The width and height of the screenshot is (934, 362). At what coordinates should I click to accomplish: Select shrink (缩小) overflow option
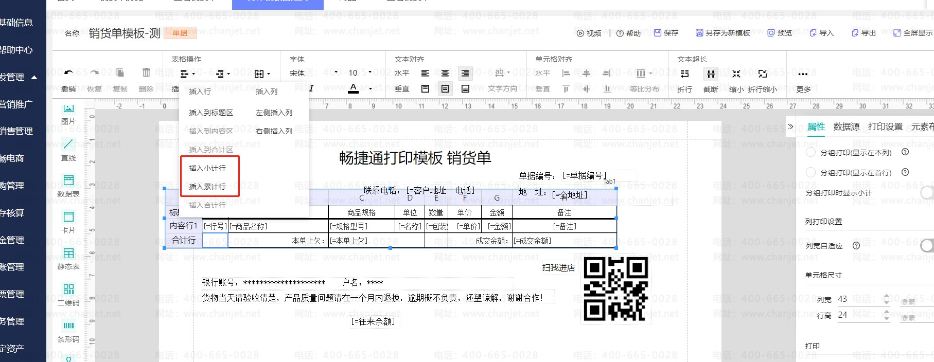pyautogui.click(x=736, y=74)
